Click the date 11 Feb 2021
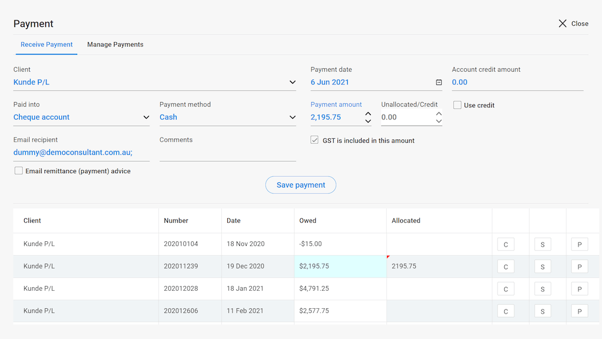This screenshot has width=602, height=339. pos(245,311)
